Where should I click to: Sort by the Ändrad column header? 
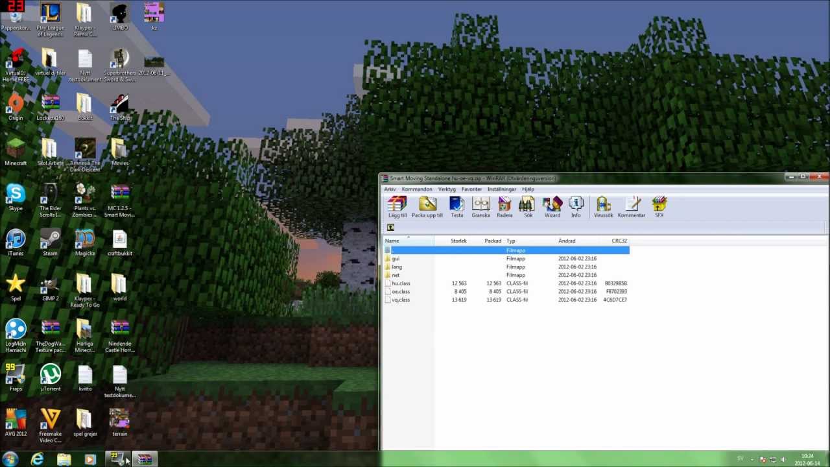[578, 241]
